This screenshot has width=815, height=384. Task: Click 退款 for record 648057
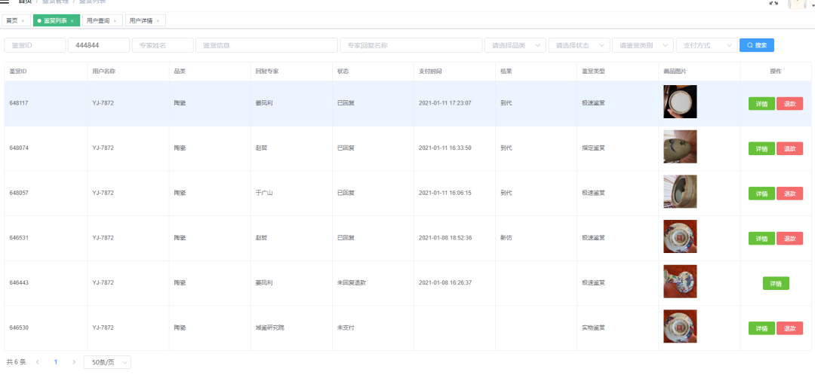click(x=789, y=194)
